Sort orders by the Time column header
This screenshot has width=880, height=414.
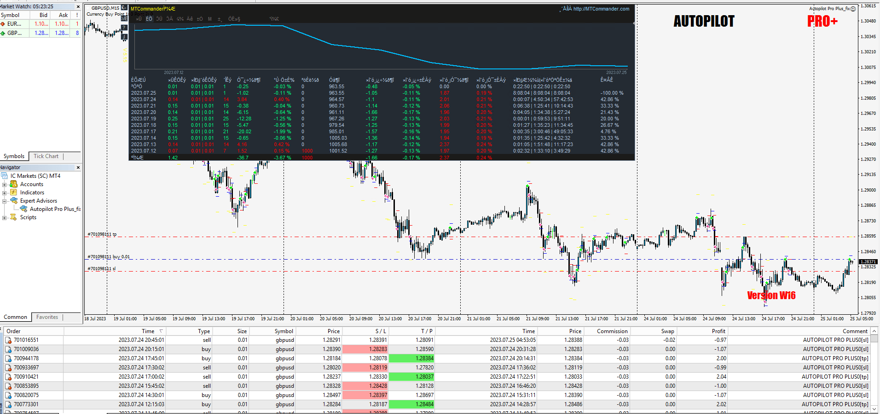point(148,331)
